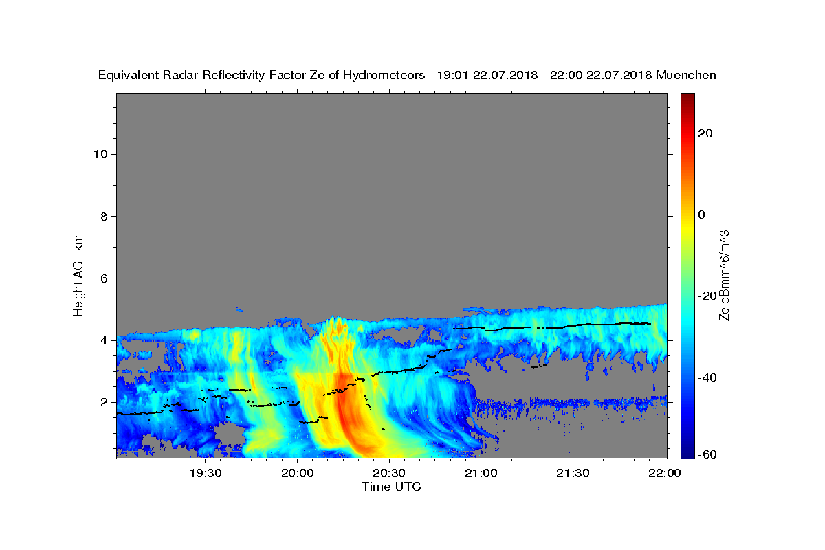Click the colorbar tick label -40
Image resolution: width=825 pixels, height=550 pixels.
tap(707, 377)
